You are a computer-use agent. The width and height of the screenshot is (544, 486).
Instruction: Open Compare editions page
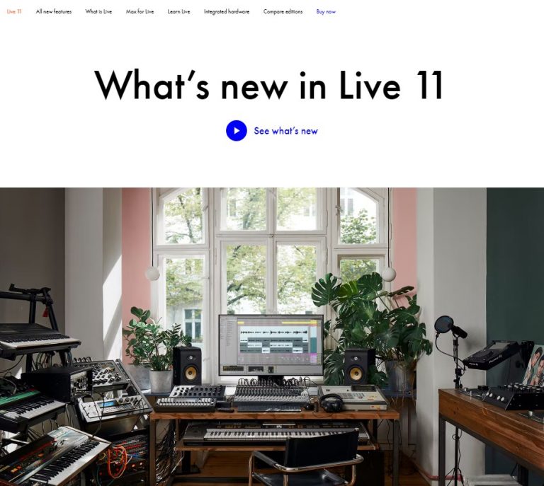click(283, 11)
